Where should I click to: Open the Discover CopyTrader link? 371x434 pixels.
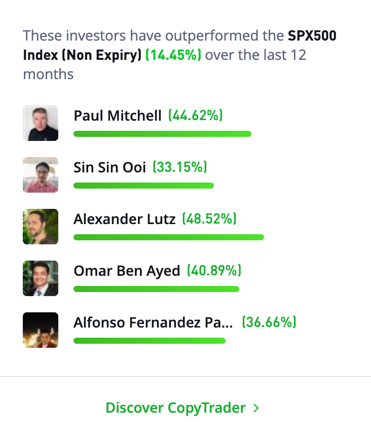(182, 408)
